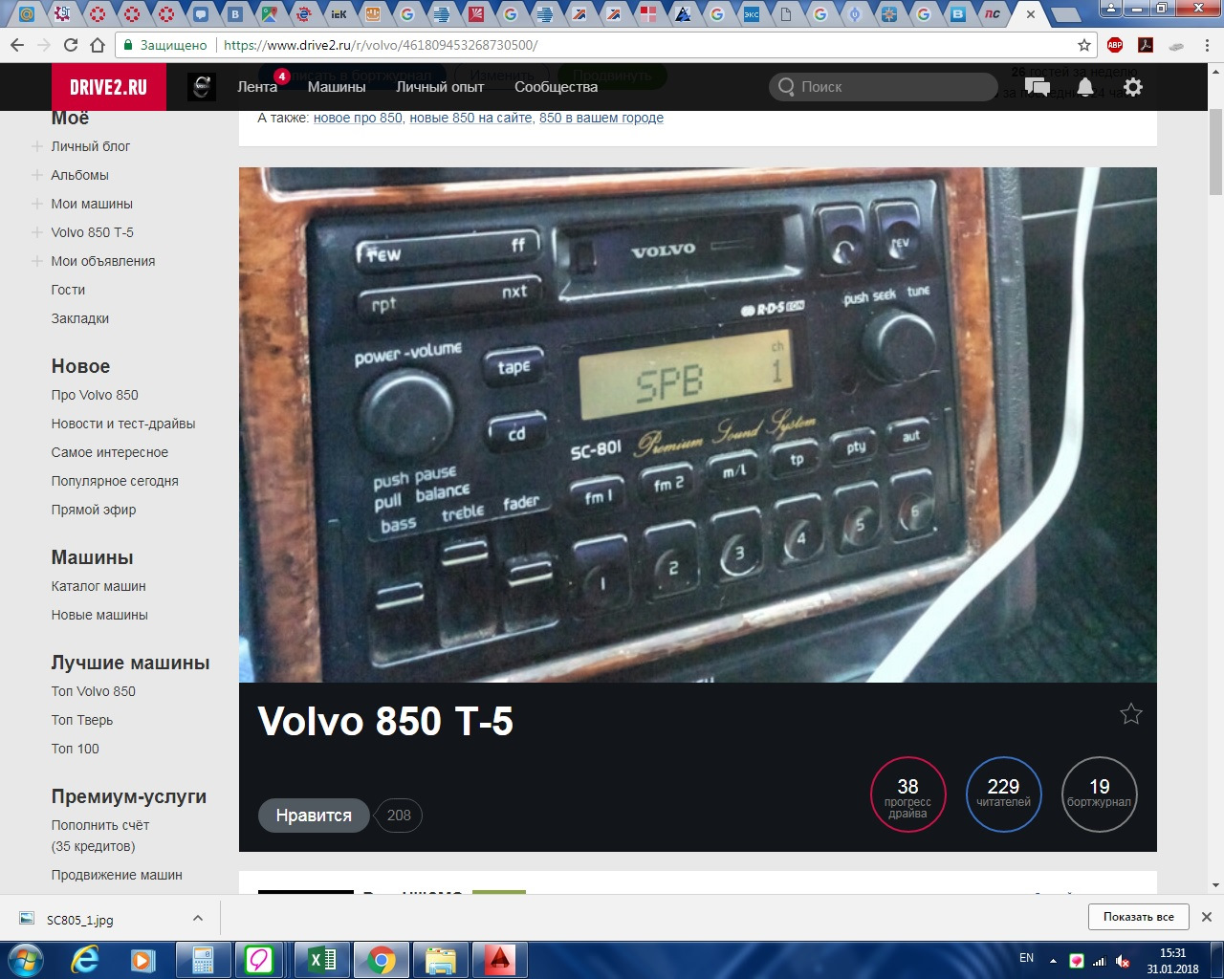Viewport: 1224px width, 979px height.
Task: Add car to favorites with star icon
Action: coord(1131,714)
